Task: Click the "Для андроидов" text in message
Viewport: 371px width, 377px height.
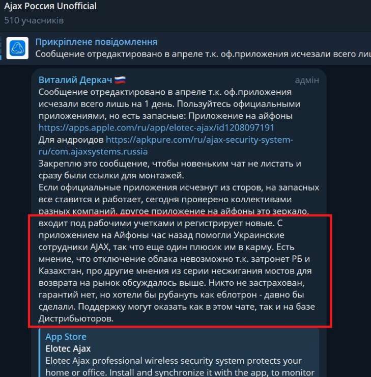Action: tap(71, 139)
